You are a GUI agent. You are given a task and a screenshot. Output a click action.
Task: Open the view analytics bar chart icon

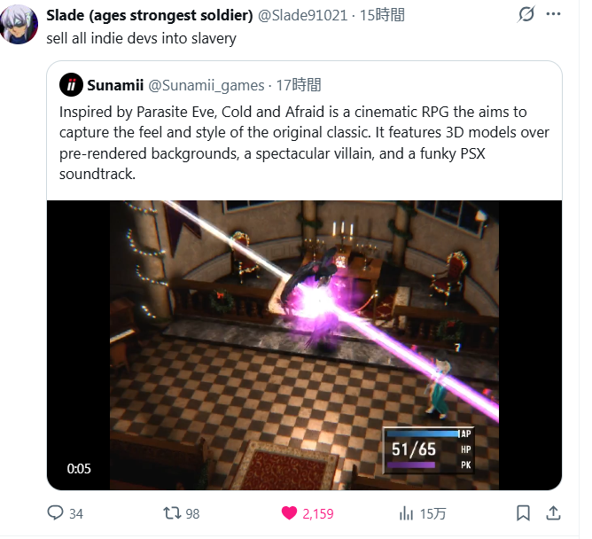(x=406, y=513)
